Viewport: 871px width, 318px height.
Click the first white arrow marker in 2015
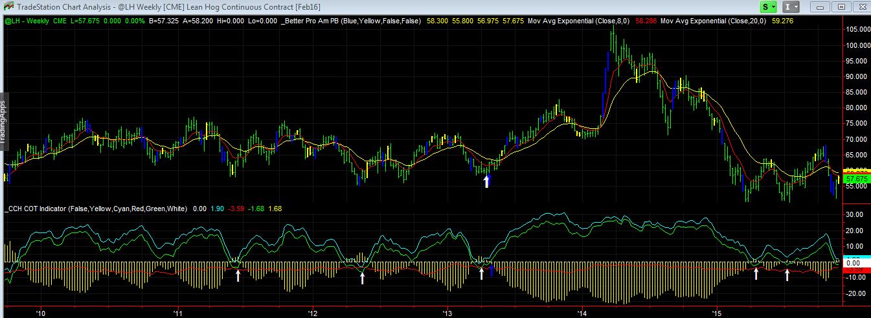point(756,274)
